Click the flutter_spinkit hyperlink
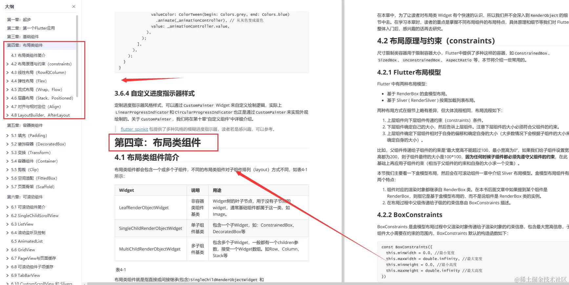The height and width of the screenshot is (285, 569). tap(134, 129)
